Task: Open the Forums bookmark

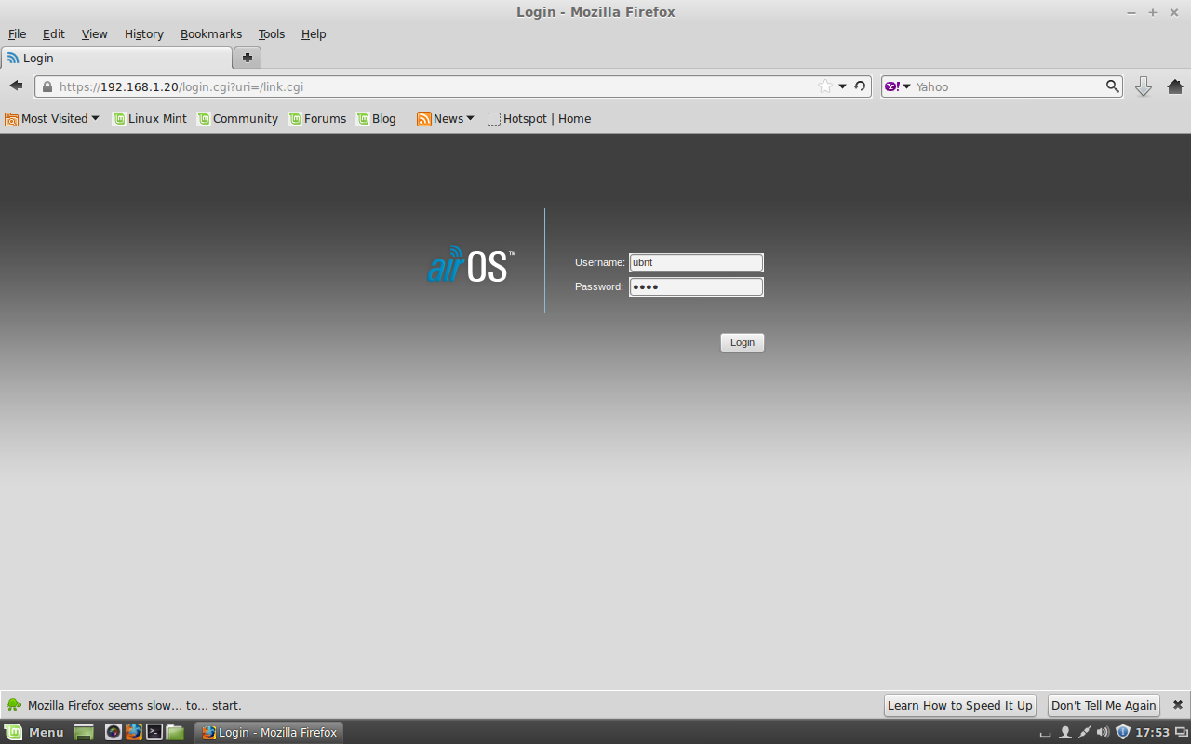Action: click(x=317, y=118)
